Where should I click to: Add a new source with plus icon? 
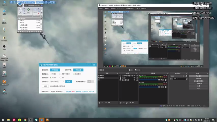point(121,103)
